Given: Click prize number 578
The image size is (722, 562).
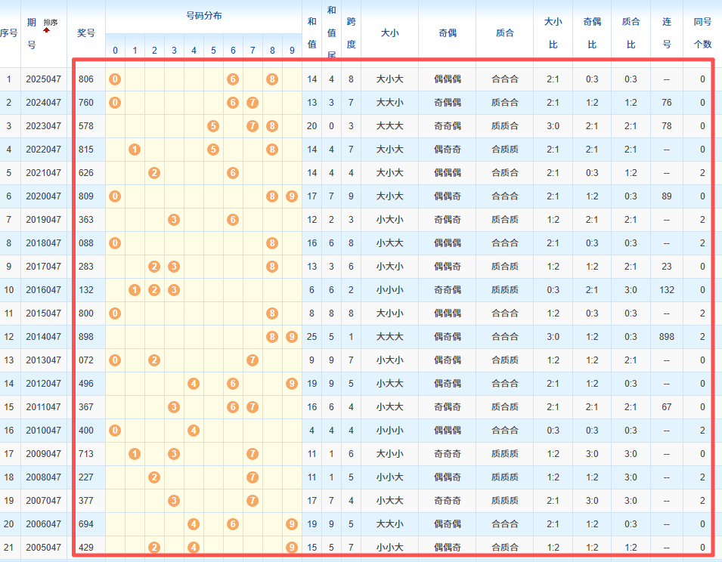Looking at the screenshot, I should tap(86, 126).
